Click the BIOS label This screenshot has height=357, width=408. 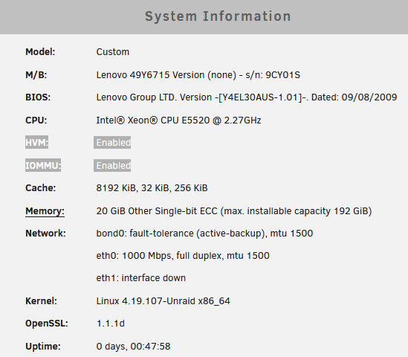tap(38, 97)
